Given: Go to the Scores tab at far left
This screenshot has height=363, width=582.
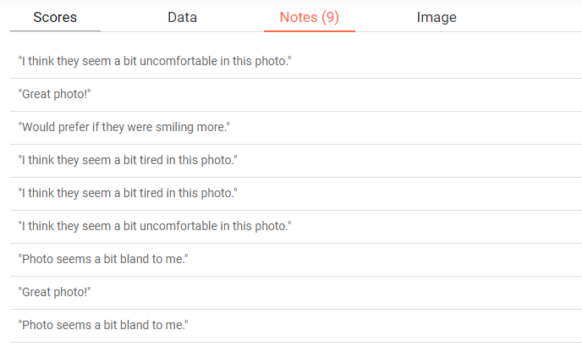Looking at the screenshot, I should pyautogui.click(x=55, y=18).
